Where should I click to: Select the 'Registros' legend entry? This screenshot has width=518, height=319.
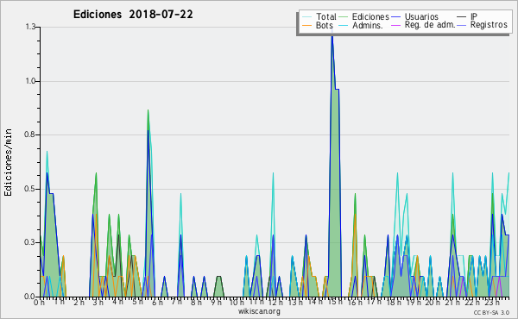click(x=489, y=25)
